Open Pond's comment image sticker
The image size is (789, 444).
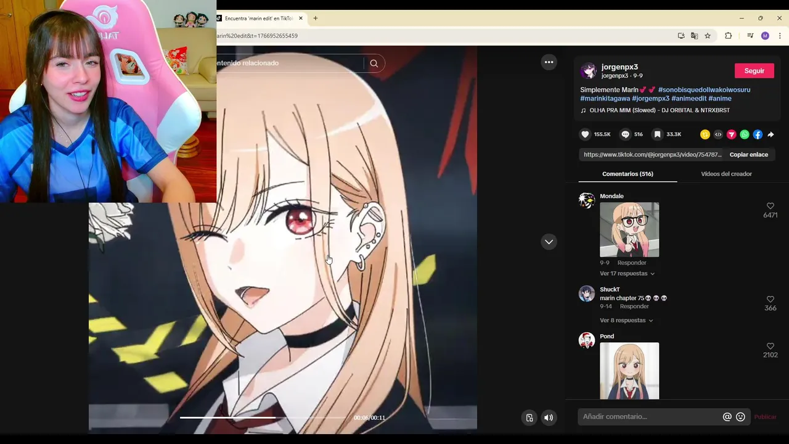coord(629,371)
